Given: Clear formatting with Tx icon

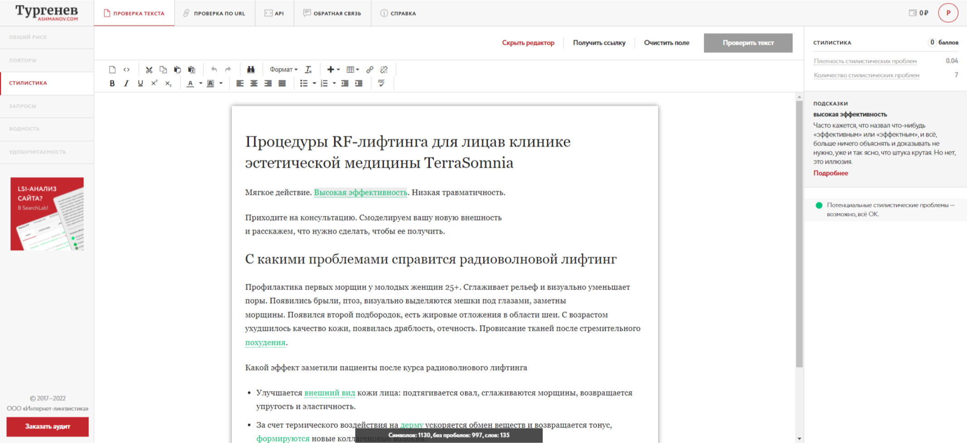Looking at the screenshot, I should click(308, 69).
